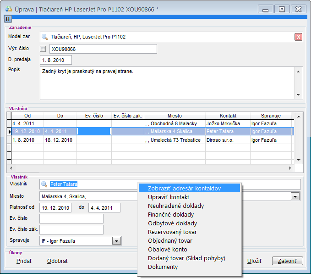Screen dimensions: 311x279
Task: Open the Miesto dropdown arrow
Action: [x=295, y=196]
